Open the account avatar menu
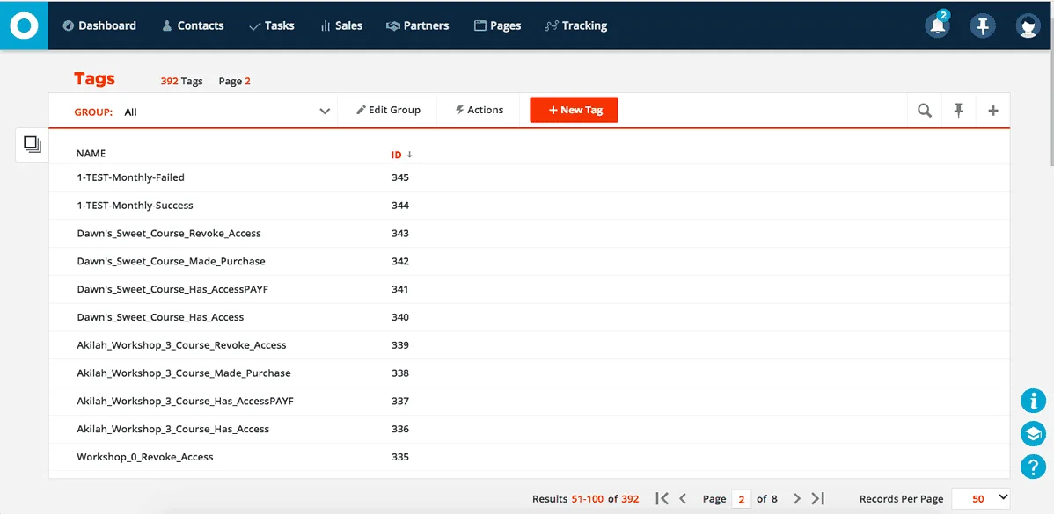Screen dimensions: 1054x514 [1028, 25]
